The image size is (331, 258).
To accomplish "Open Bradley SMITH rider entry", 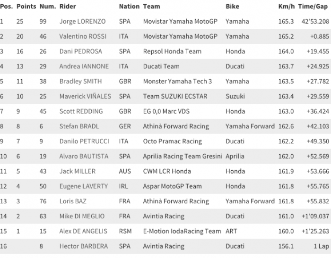I will (x=81, y=82).
